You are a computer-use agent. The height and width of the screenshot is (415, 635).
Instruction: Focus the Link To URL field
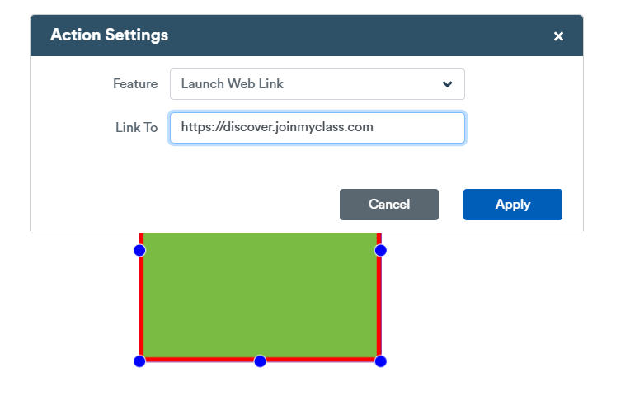click(317, 128)
